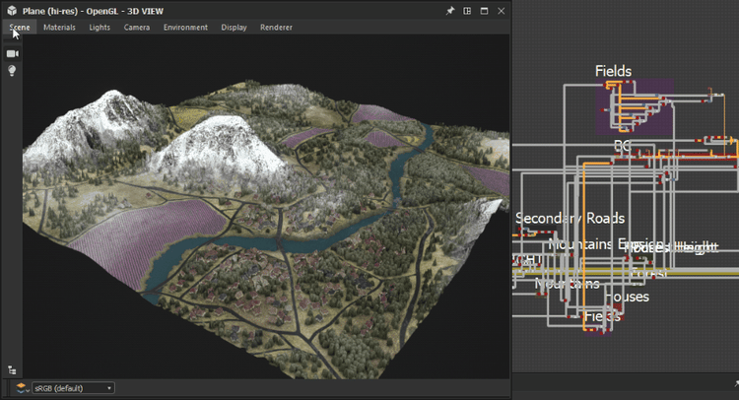Click the cube icon next to Plane (hi-res)
The width and height of the screenshot is (739, 400).
point(12,11)
